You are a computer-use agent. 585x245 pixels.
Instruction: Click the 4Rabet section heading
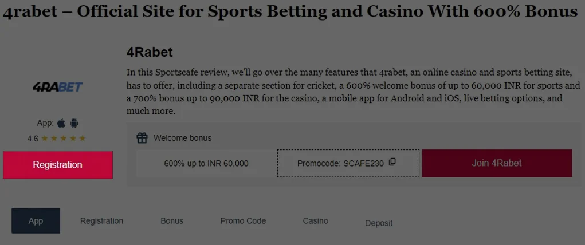(150, 52)
